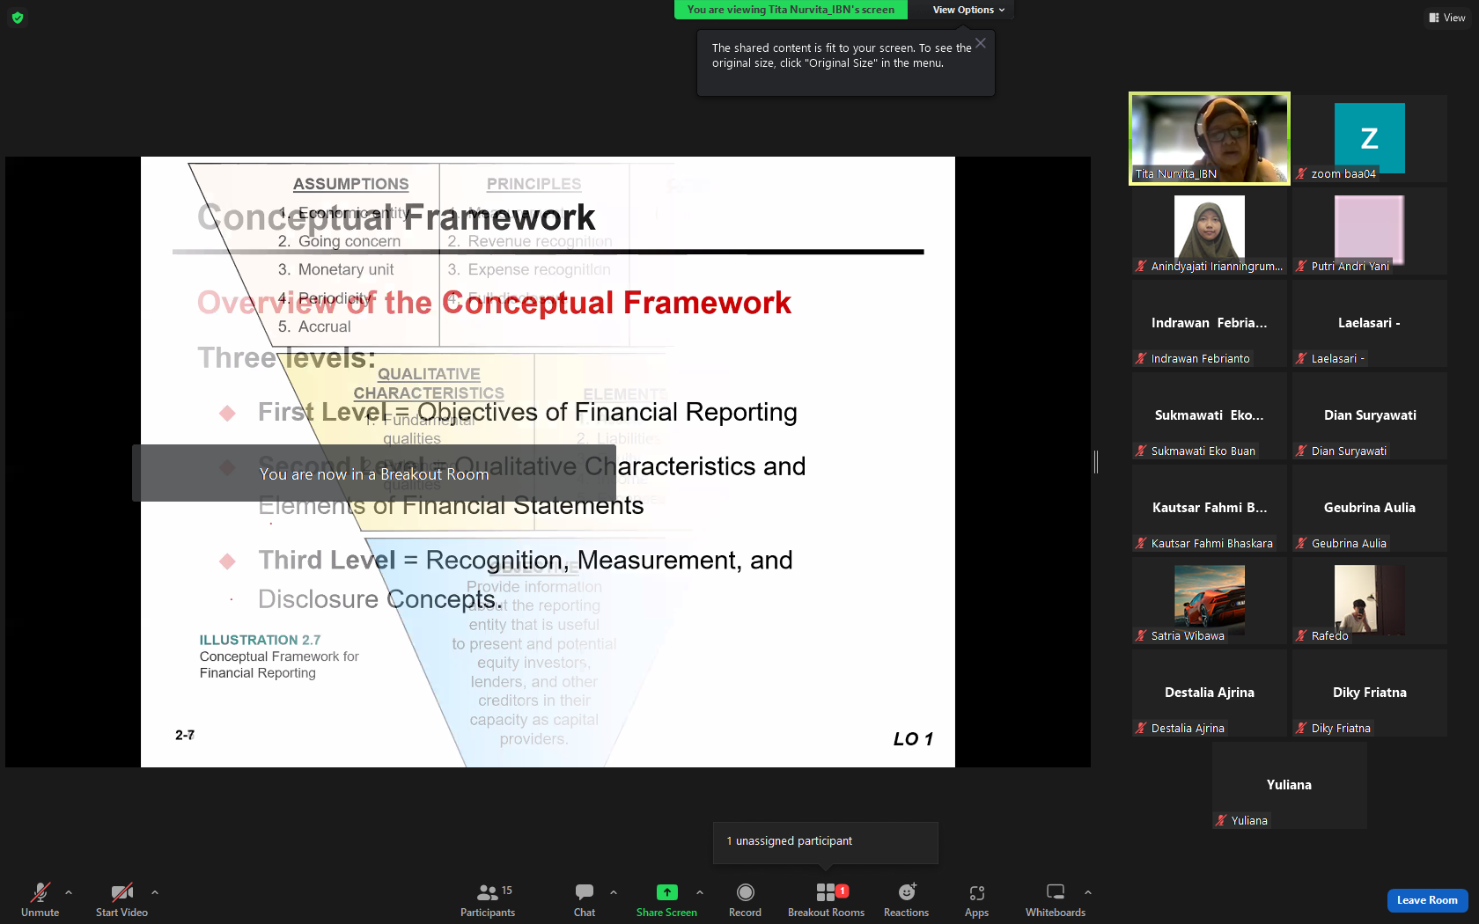Open Whiteboards

tap(1056, 899)
